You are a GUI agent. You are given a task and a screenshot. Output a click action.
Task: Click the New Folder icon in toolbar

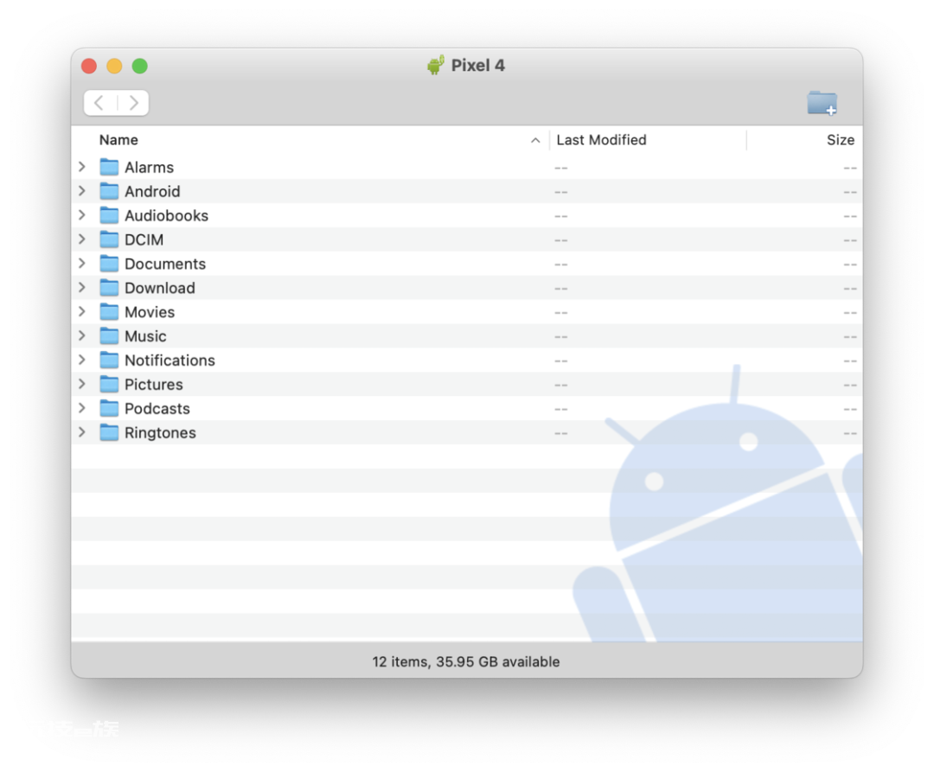click(822, 103)
